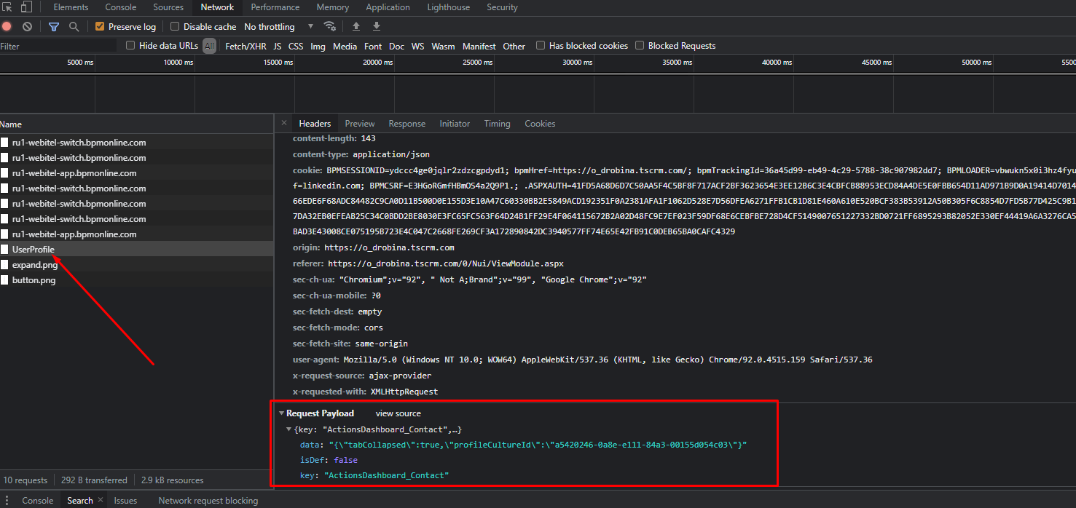Filter requests by Fetch/XHR
1076x508 pixels.
[x=246, y=46]
